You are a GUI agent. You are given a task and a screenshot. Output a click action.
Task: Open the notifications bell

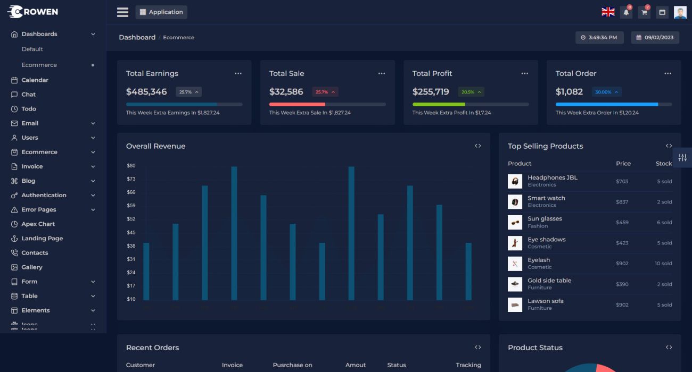pyautogui.click(x=627, y=12)
